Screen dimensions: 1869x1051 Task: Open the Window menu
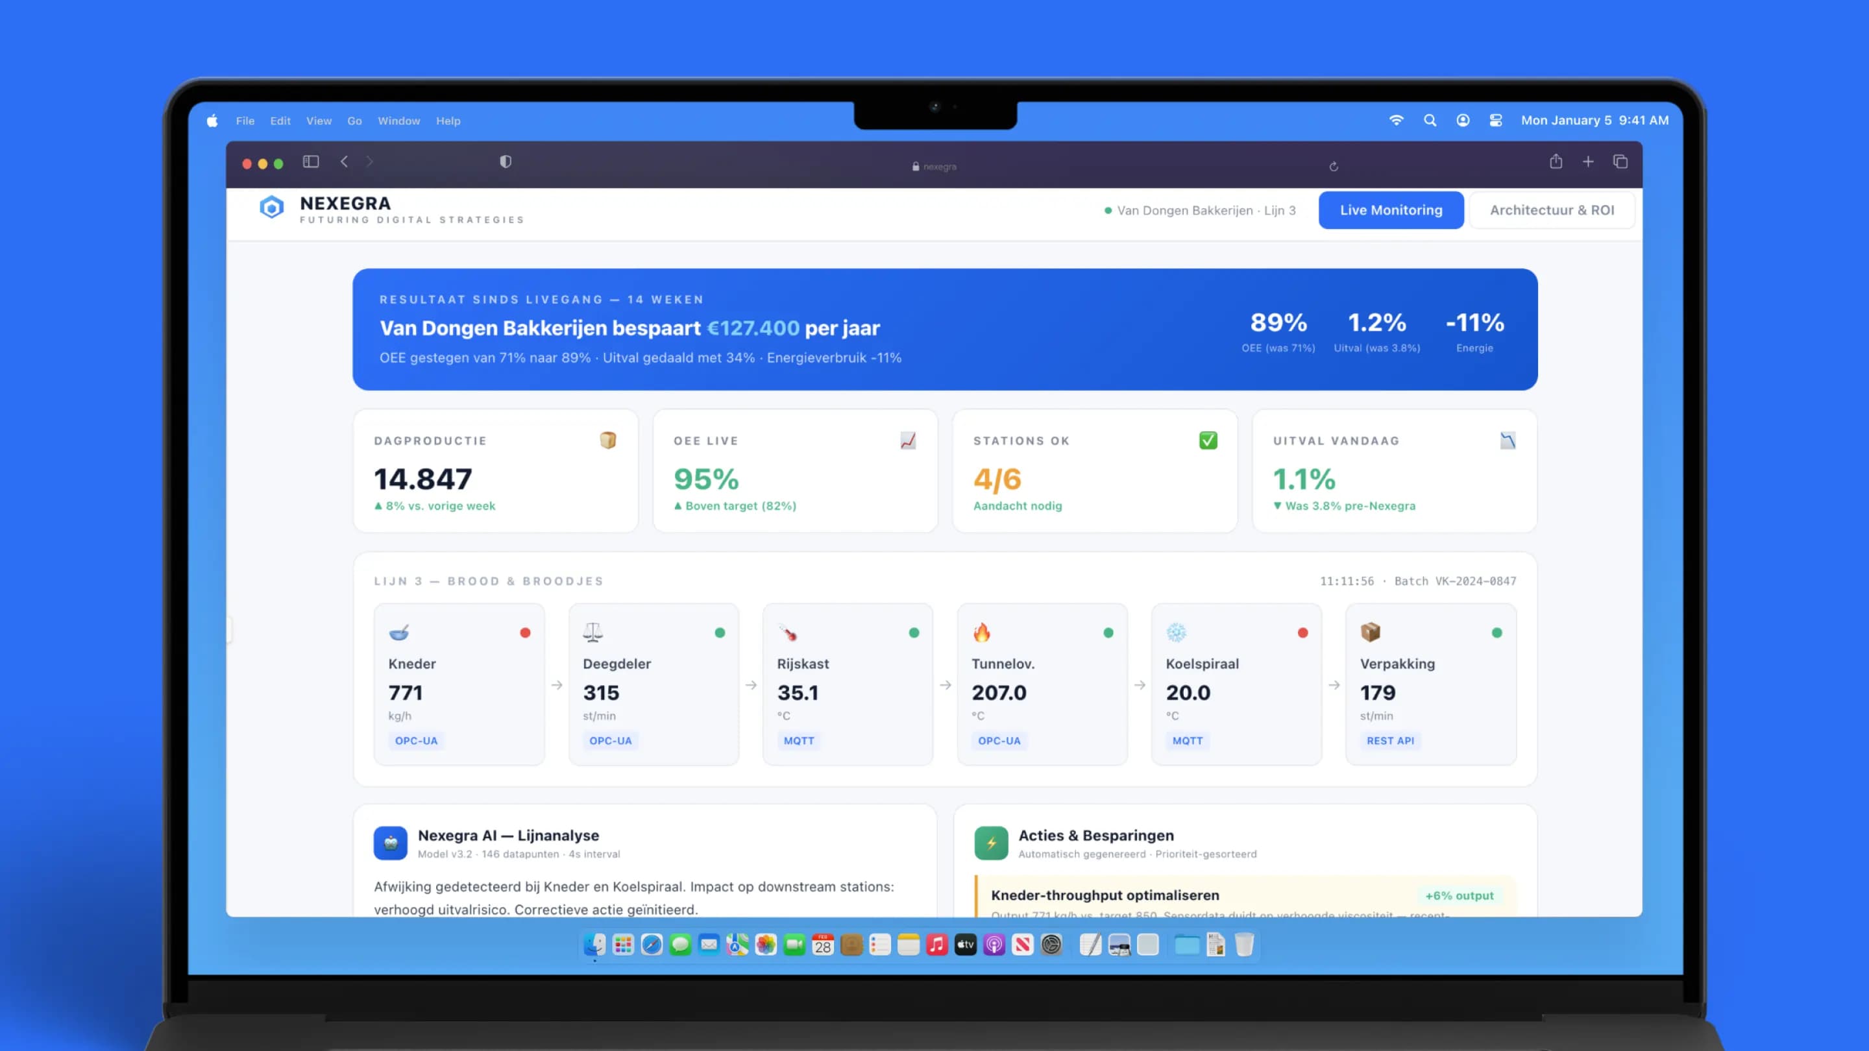(398, 121)
